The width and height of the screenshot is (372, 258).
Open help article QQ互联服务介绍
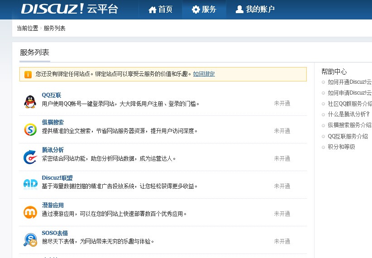[x=348, y=136]
